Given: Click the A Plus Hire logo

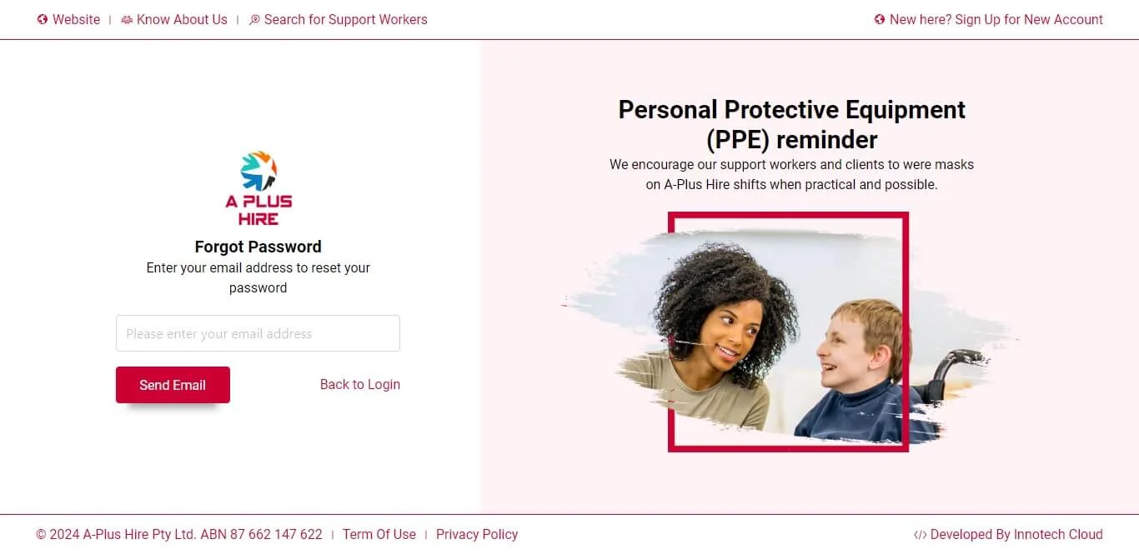Looking at the screenshot, I should (x=258, y=188).
